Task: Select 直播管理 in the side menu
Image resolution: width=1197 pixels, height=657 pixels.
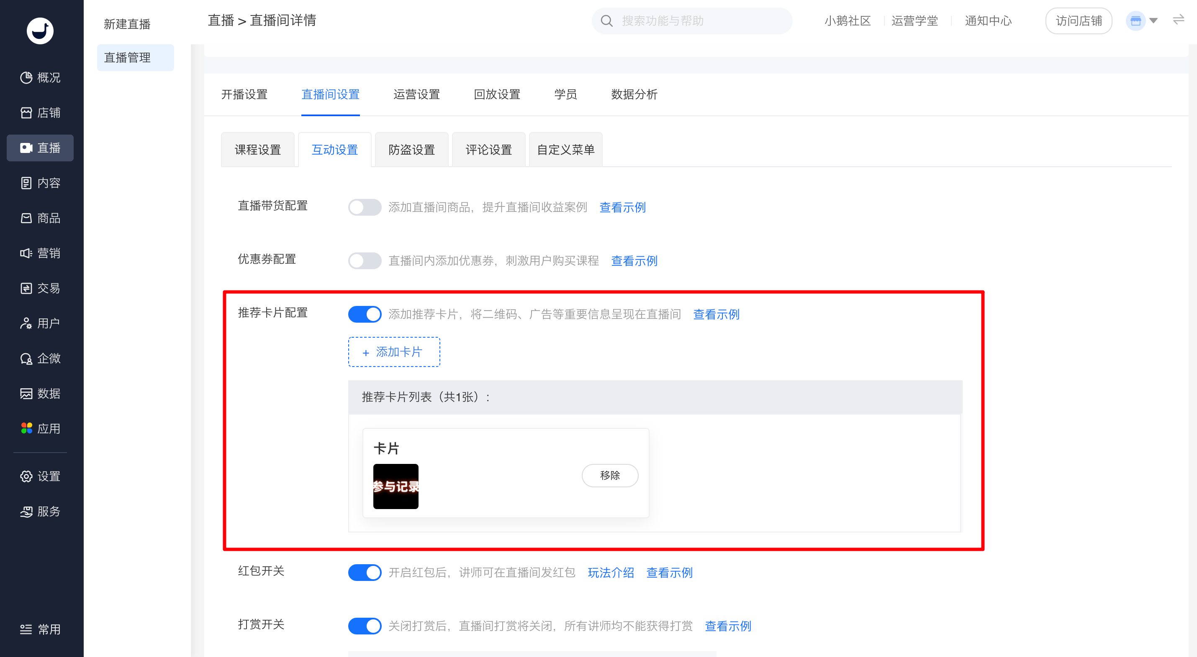Action: 135,58
